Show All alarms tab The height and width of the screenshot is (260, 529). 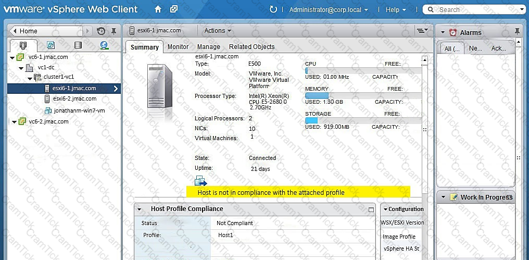451,48
